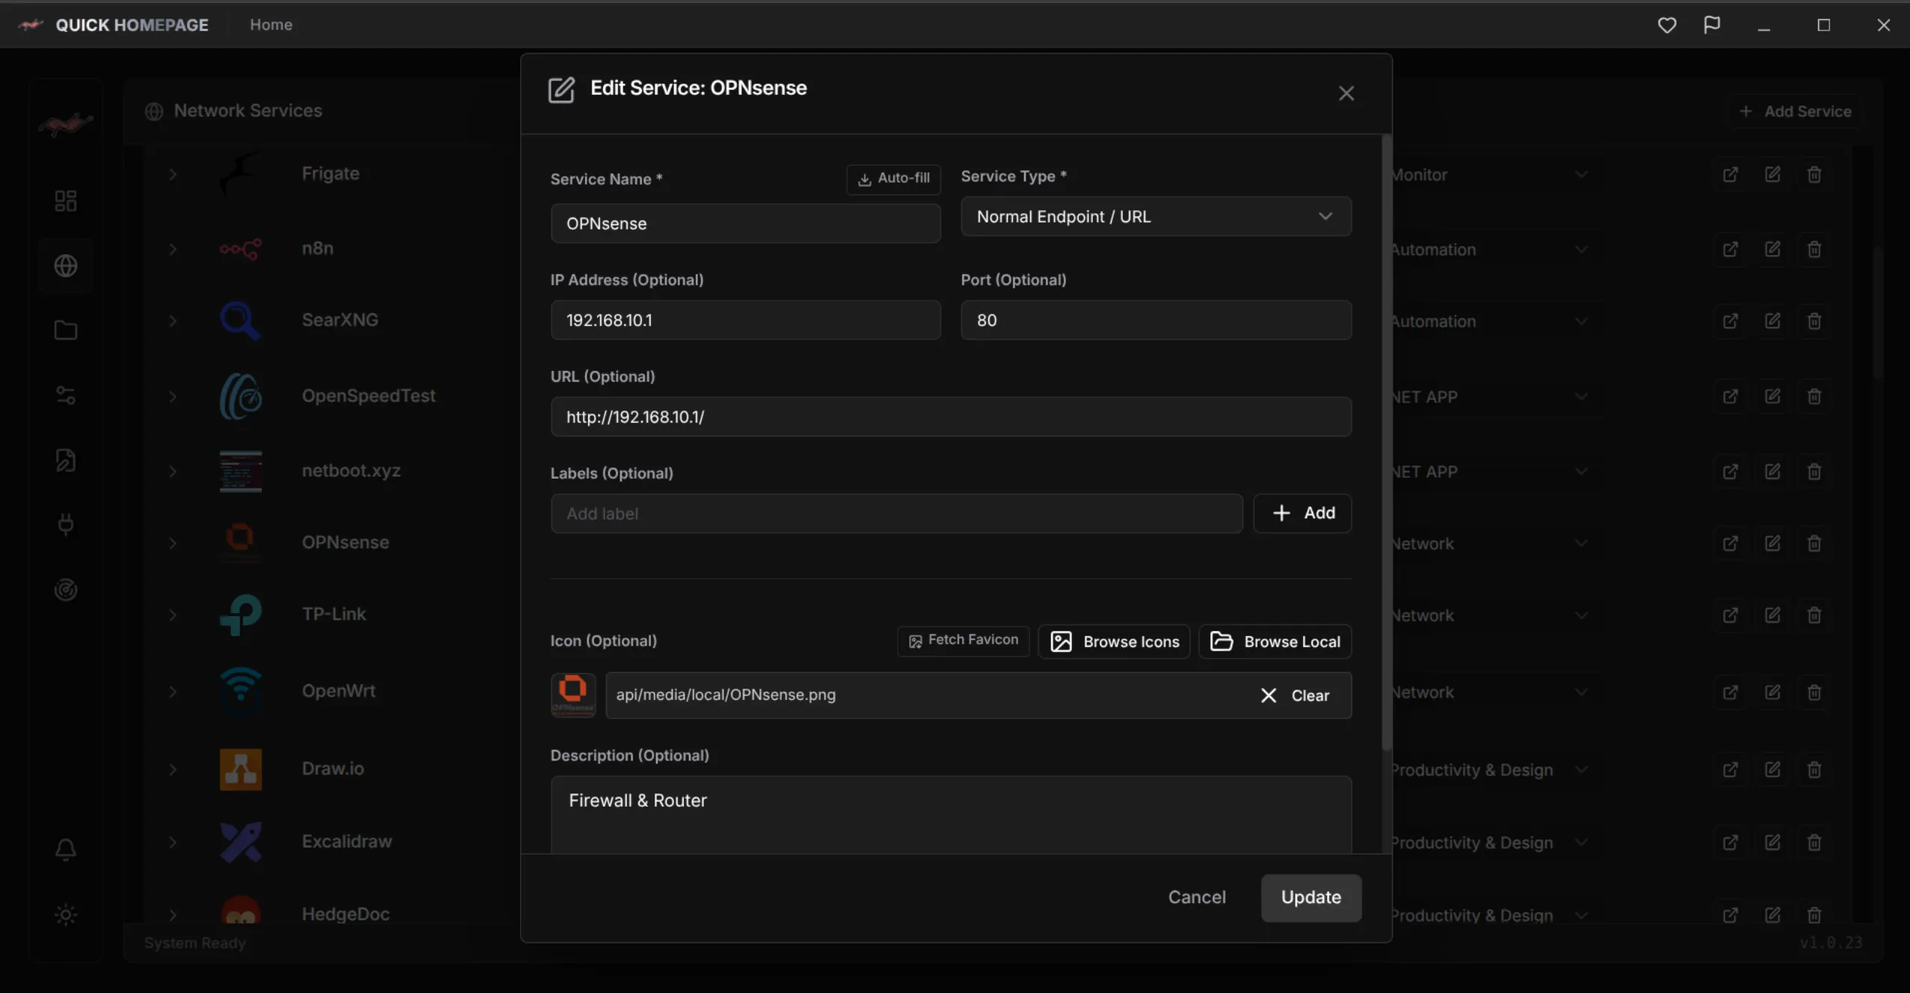
Task: Close the Edit Service dialog with X
Action: point(1346,93)
